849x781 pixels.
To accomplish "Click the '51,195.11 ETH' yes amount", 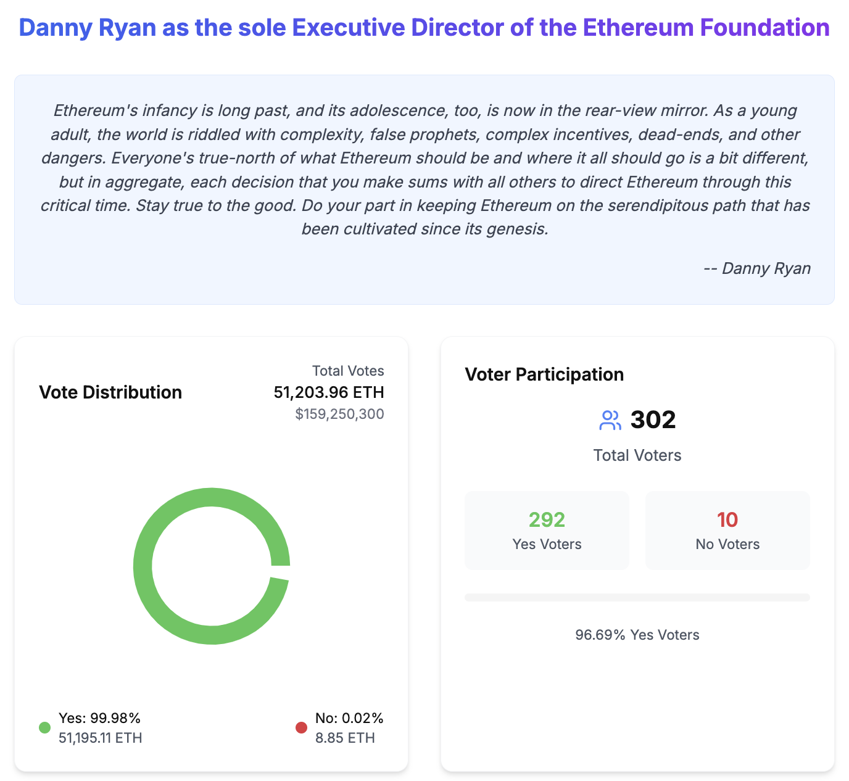I will [x=101, y=738].
